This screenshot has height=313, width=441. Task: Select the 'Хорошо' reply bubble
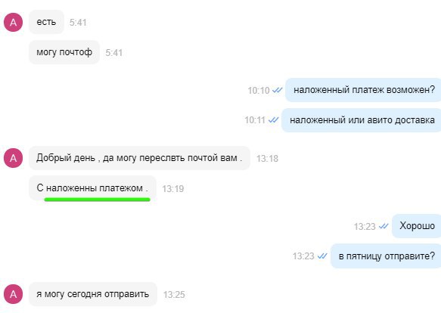coord(416,226)
